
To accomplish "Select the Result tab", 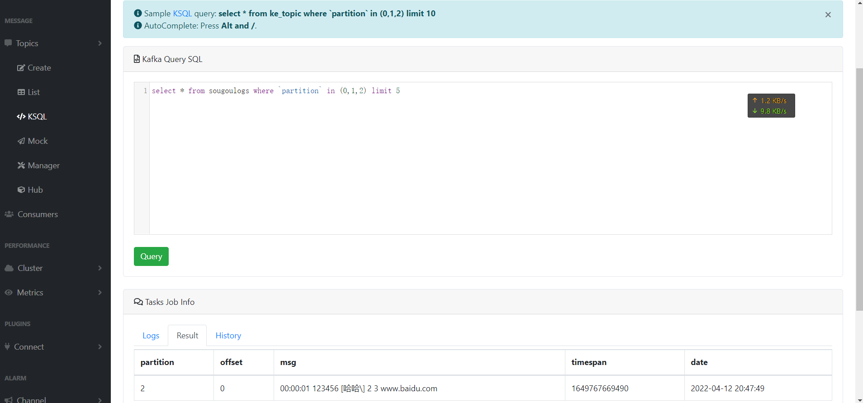I will point(187,336).
